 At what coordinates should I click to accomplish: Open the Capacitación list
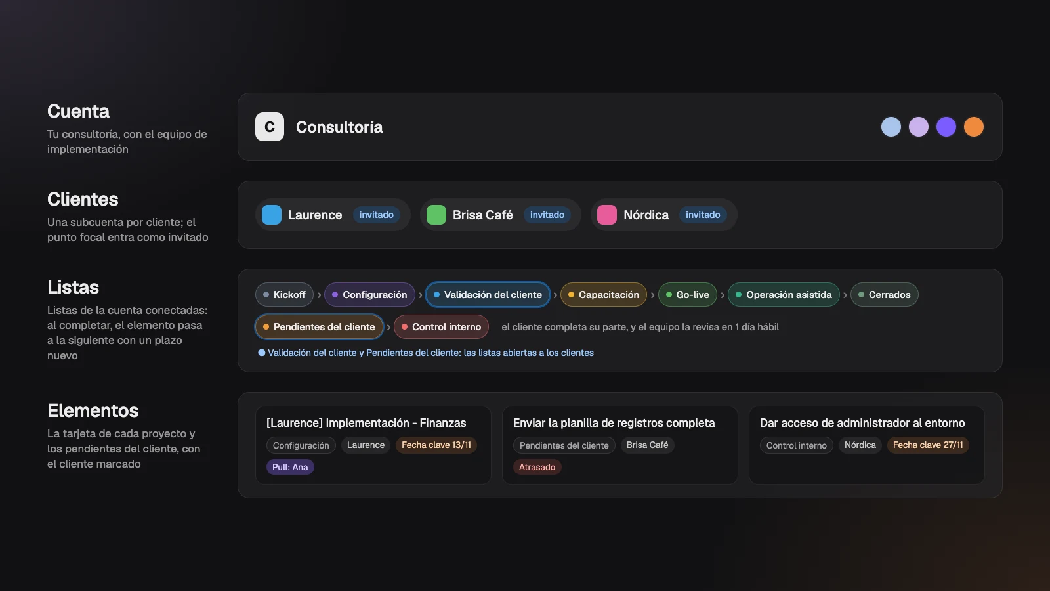tap(604, 295)
